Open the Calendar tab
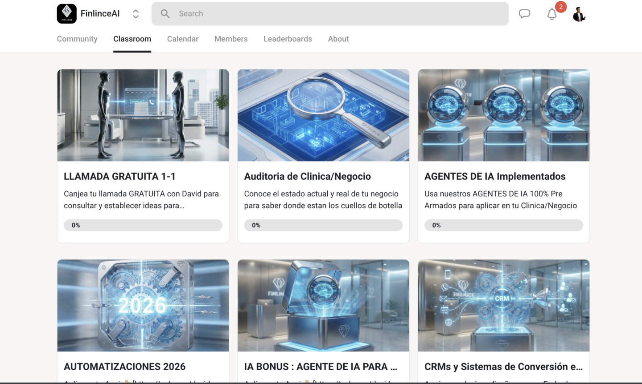The image size is (642, 384). tap(183, 39)
